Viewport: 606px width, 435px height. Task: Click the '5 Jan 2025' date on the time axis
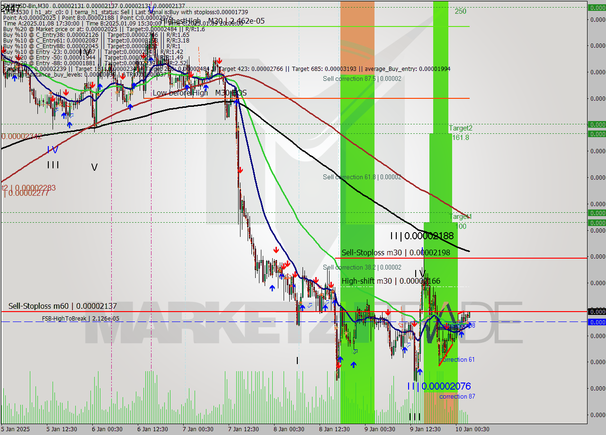[16, 429]
